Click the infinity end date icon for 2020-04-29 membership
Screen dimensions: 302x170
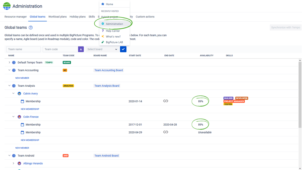pos(166,132)
